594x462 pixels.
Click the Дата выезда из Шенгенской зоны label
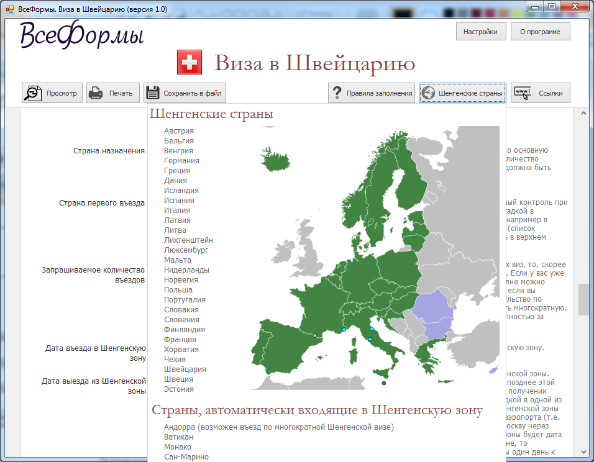tap(94, 386)
